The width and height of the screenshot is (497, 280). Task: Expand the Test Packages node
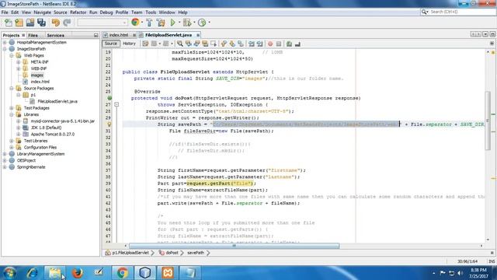(x=12, y=108)
